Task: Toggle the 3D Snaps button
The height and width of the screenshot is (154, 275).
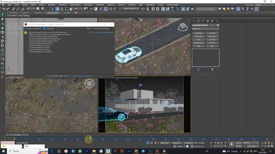Action: (x=101, y=9)
